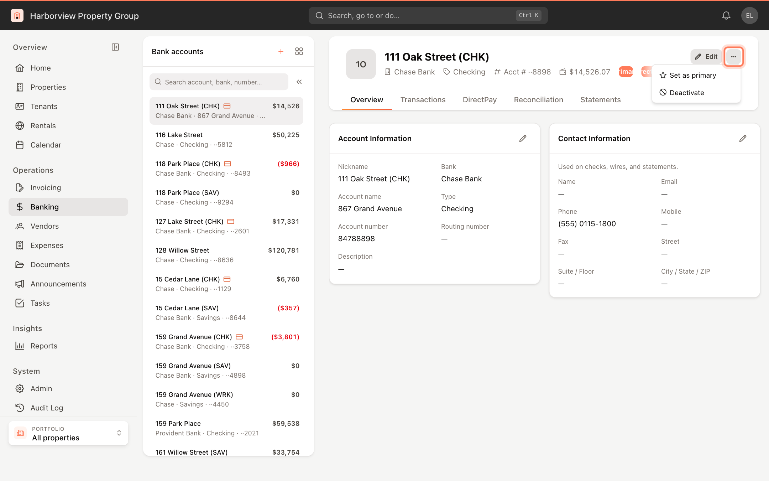Open Announcements from sidebar
769x481 pixels.
[x=68, y=284]
